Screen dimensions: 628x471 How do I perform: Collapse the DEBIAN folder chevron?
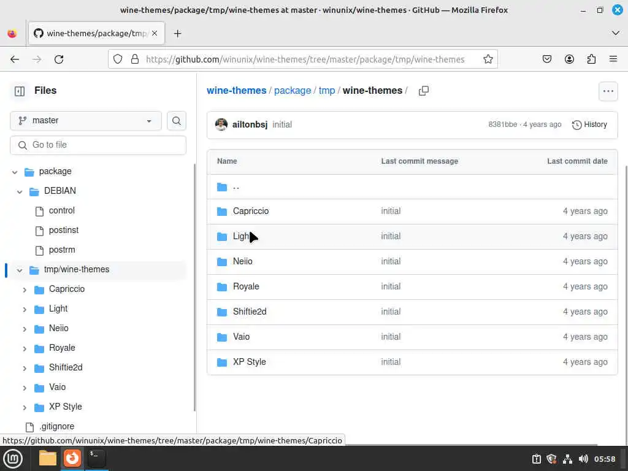[20, 192]
